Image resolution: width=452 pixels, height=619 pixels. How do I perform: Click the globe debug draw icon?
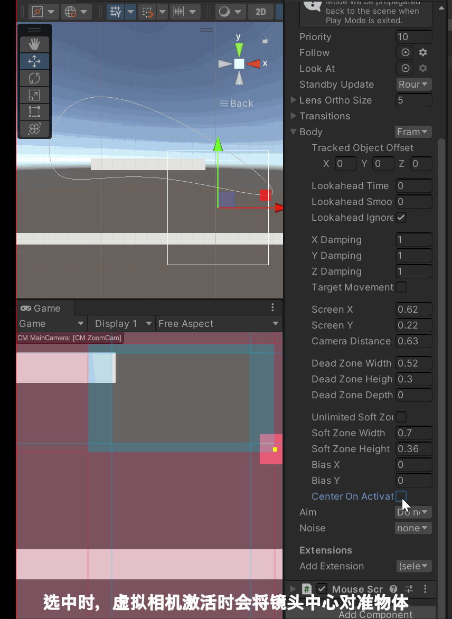coord(70,12)
